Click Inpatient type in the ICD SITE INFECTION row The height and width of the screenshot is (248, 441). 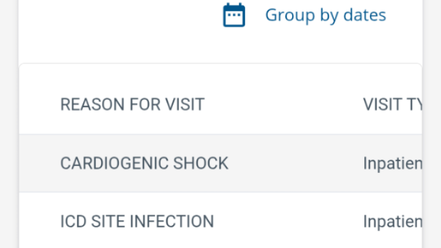click(x=393, y=221)
